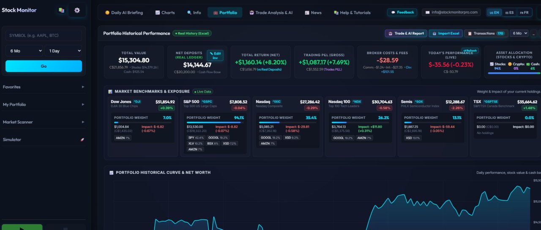
Task: Open the Daily AI Briefing tab
Action: (x=124, y=13)
